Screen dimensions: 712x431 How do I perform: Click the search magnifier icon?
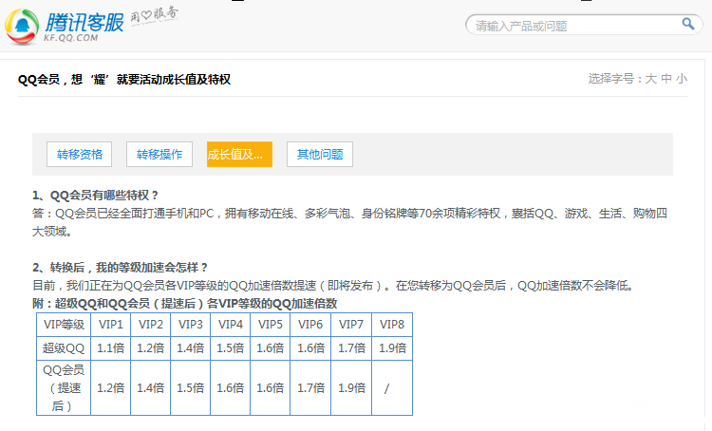pyautogui.click(x=688, y=24)
